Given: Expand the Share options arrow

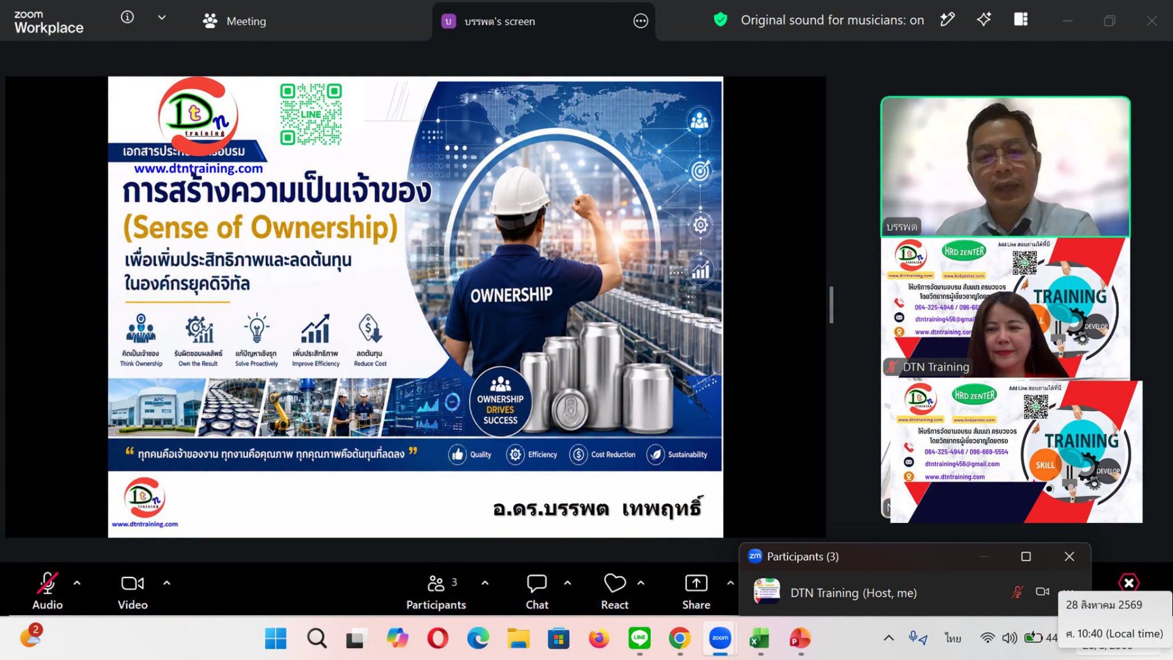Looking at the screenshot, I should tap(730, 583).
